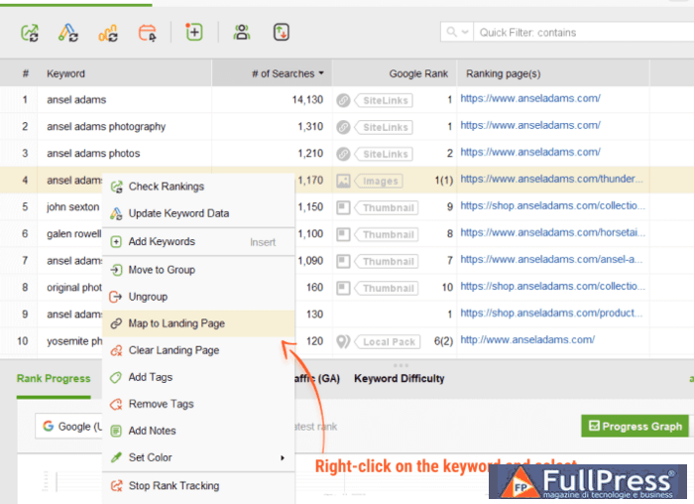Click the SiteLinks icon in ansel adams row

[x=343, y=100]
